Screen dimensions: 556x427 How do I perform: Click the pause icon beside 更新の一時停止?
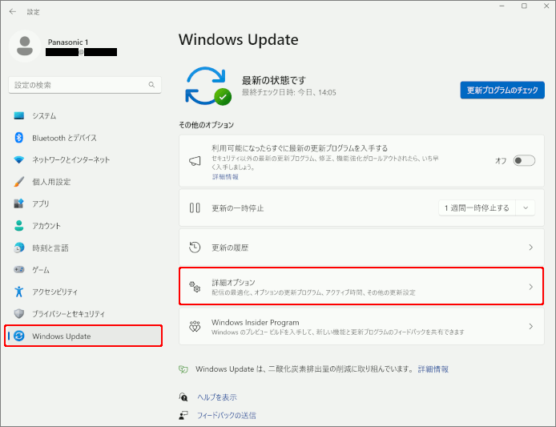tap(195, 207)
